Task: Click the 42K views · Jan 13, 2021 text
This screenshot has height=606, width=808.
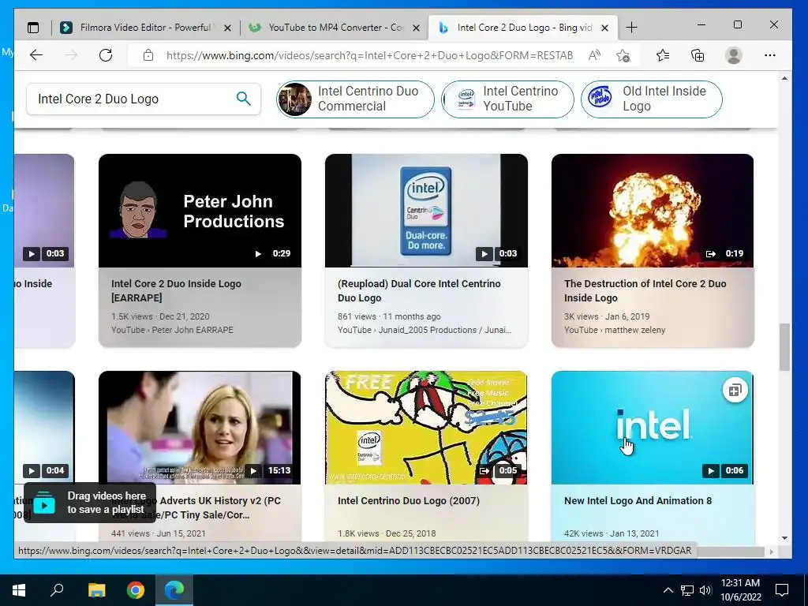Action: pos(612,533)
